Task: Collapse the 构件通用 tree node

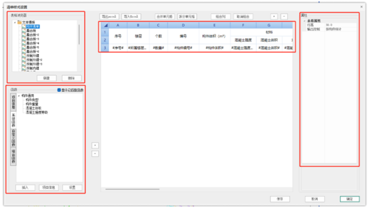Action: pos(19,96)
